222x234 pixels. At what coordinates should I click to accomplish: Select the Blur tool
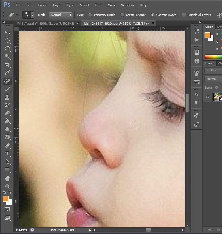click(x=7, y=129)
